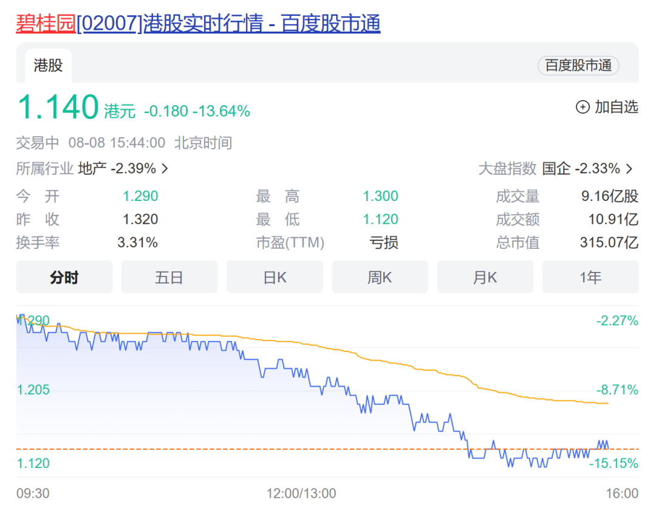Expand the 地产 industry chevron arrow
The width and height of the screenshot is (656, 505).
pyautogui.click(x=165, y=169)
